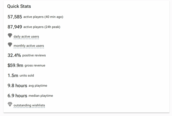Screen dimensions: 172x116
Task: Click the avg playtime label
Action: pyautogui.click(x=38, y=86)
